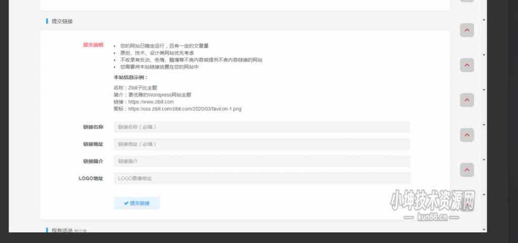Click into the LOGO地址 image URL field
Screen dimensions: 518x243
[x=262, y=178]
